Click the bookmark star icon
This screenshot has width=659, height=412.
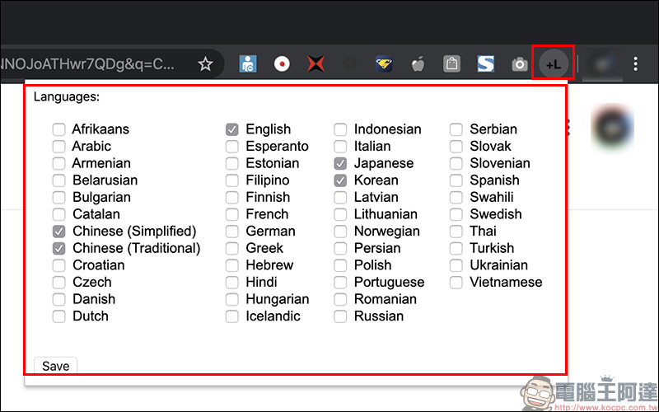point(206,63)
